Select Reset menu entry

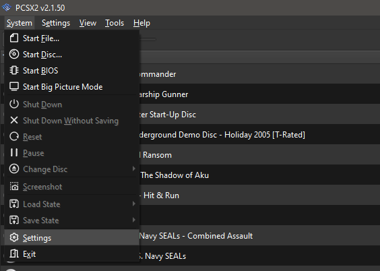(71, 137)
